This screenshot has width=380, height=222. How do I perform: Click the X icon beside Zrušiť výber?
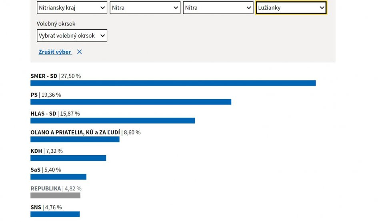(79, 52)
